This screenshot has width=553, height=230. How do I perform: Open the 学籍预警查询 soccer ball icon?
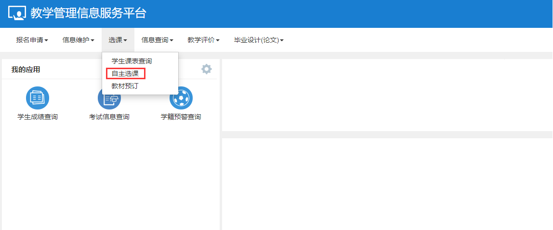coord(181,98)
